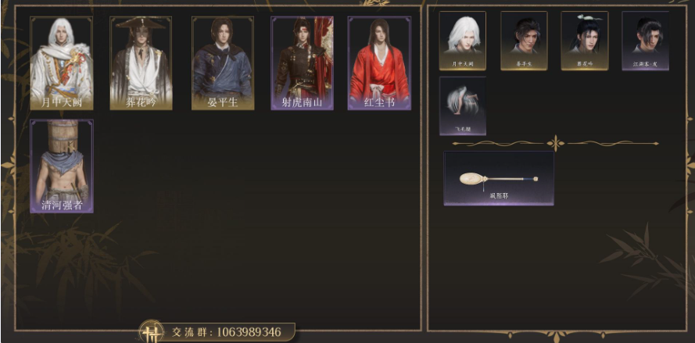The image size is (695, 343).
Task: Click the gold ornament atop the left panel
Action: point(377,3)
